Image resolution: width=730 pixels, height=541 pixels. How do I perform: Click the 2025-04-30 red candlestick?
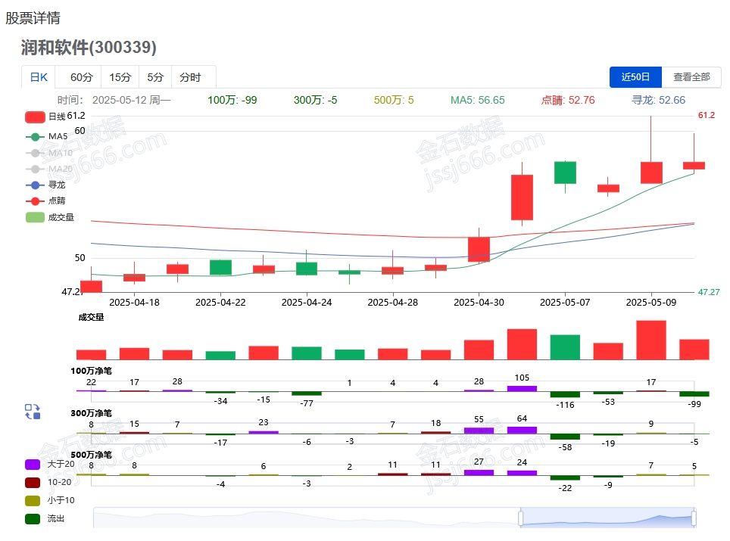(479, 249)
